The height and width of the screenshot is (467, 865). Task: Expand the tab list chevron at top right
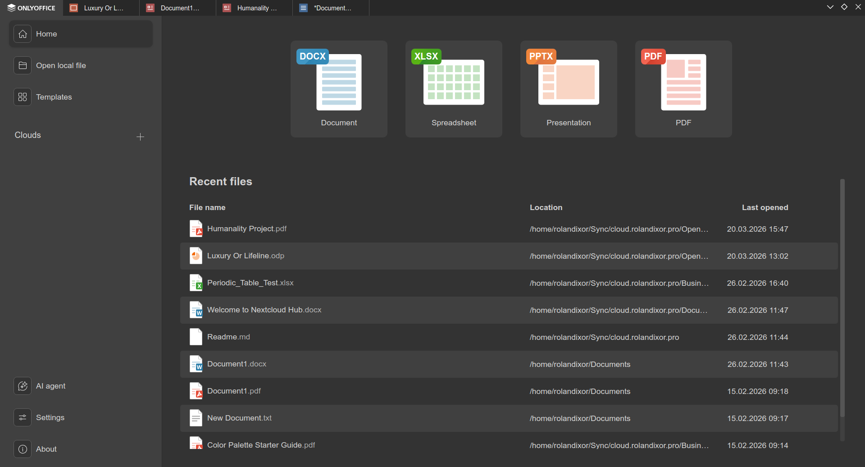[830, 7]
